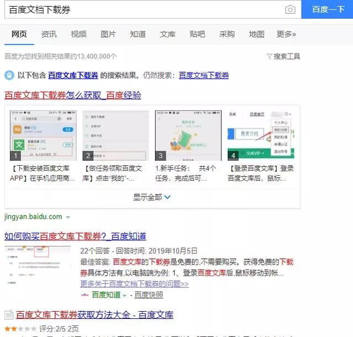Click the camera image search icon
This screenshot has width=353, height=337.
pos(290,10)
